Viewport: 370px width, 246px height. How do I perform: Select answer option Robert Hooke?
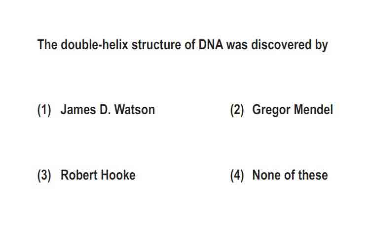(x=98, y=175)
